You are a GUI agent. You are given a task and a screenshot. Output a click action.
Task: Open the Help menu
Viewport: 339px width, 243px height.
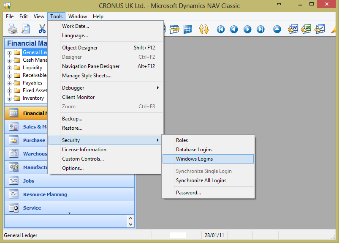click(98, 16)
